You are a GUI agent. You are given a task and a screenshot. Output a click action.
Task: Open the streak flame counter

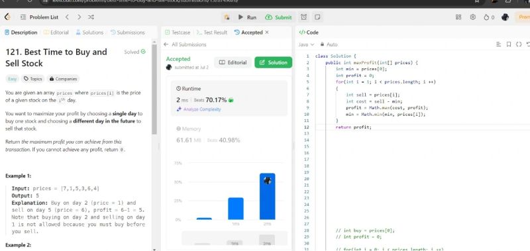[x=489, y=17]
